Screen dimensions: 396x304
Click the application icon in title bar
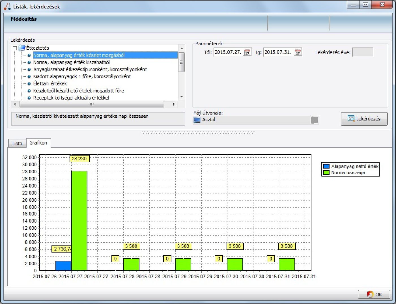[7, 6]
